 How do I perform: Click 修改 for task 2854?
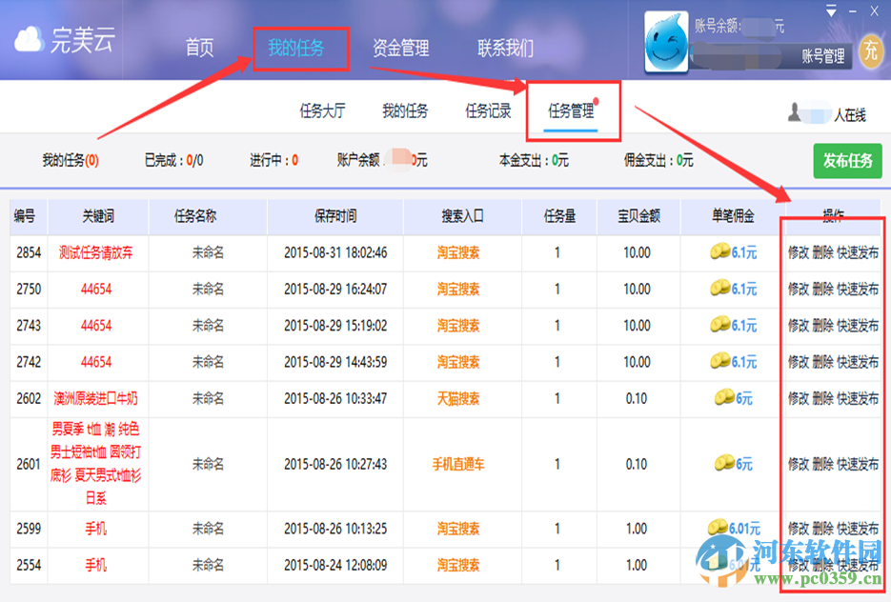pyautogui.click(x=800, y=250)
